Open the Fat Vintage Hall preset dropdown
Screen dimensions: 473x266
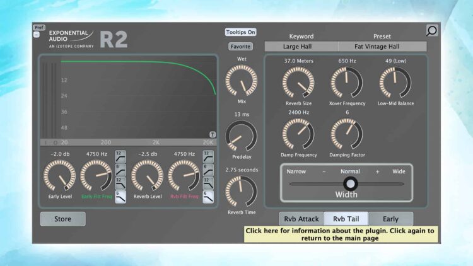(383, 47)
